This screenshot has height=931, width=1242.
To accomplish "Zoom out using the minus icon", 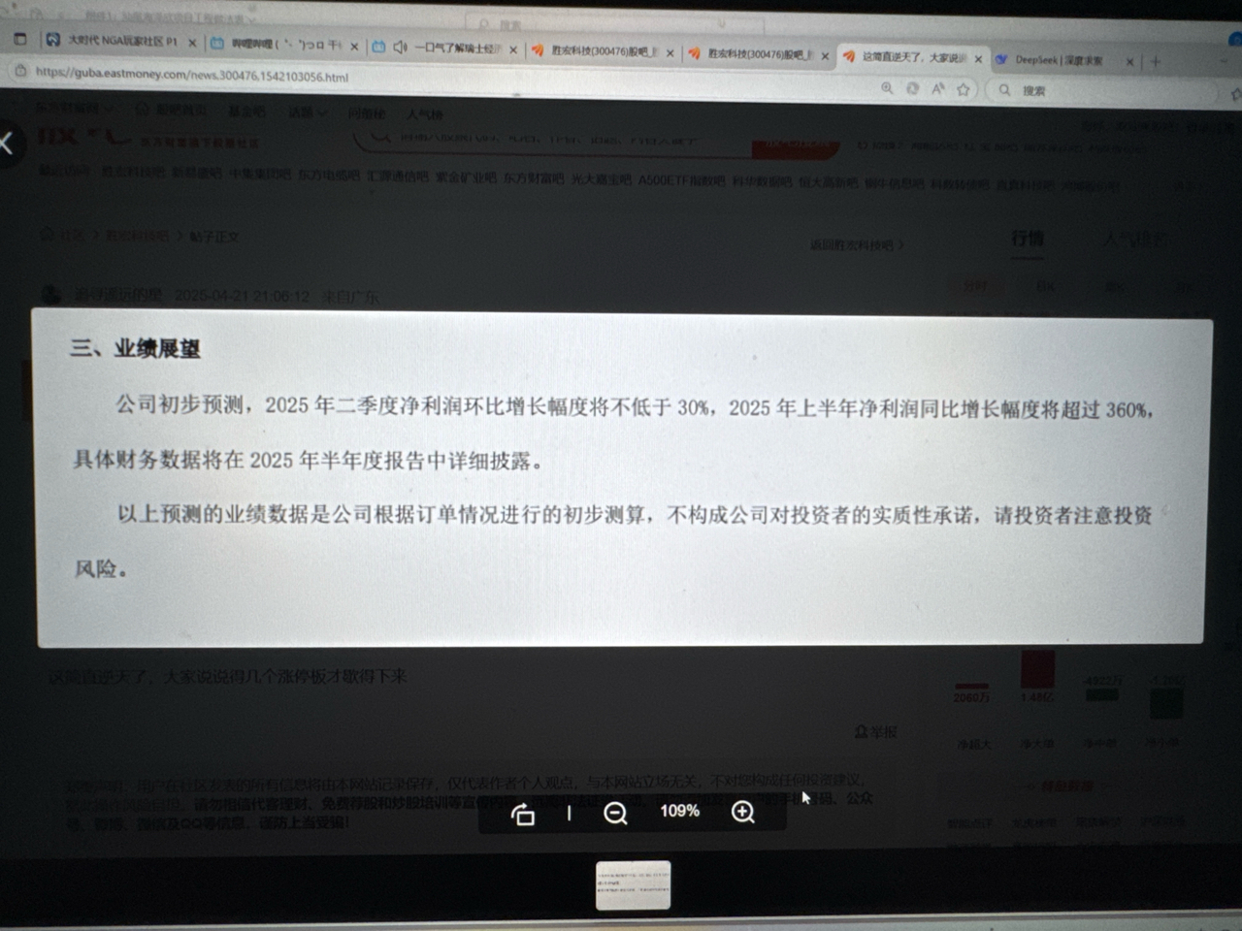I will 616,813.
